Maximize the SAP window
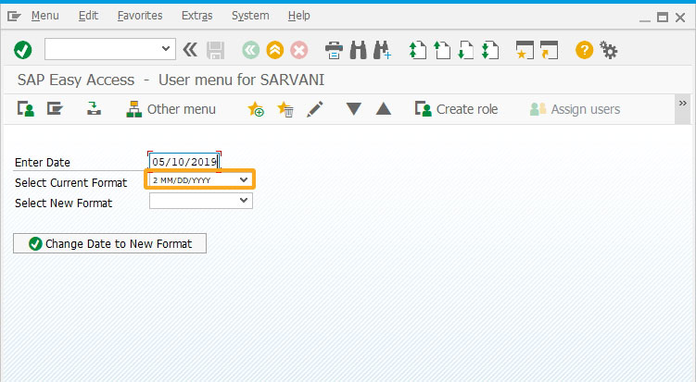696x382 pixels. point(663,18)
